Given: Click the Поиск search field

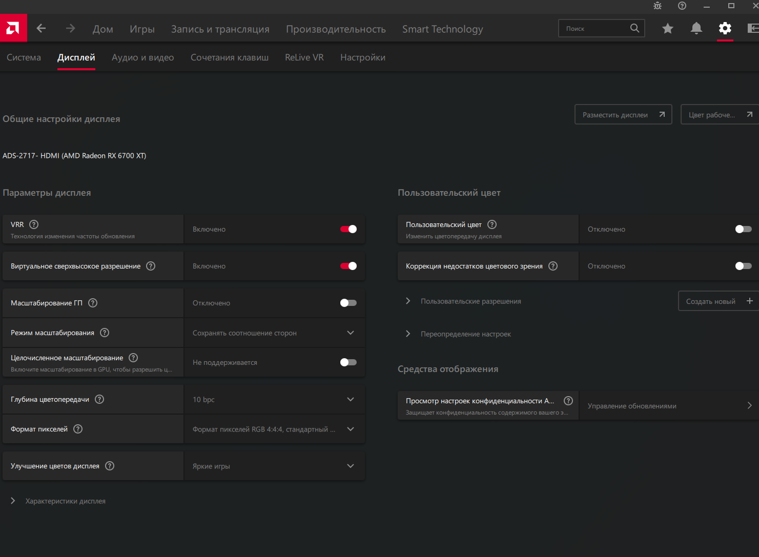Looking at the screenshot, I should [x=594, y=29].
